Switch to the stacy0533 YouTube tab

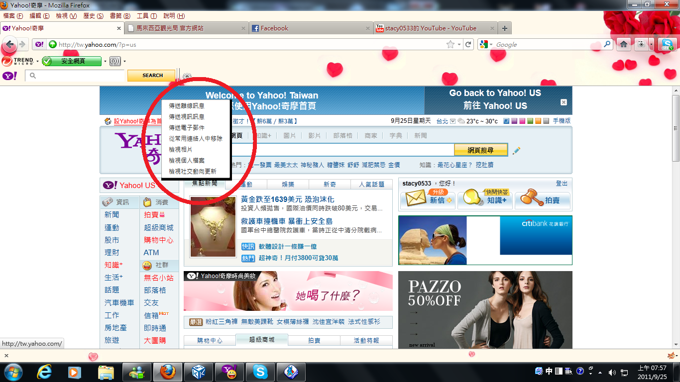click(x=436, y=28)
